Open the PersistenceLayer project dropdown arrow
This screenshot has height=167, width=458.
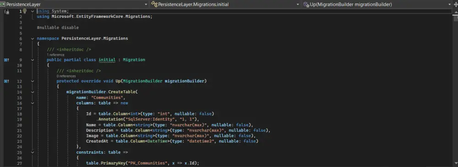(146, 5)
